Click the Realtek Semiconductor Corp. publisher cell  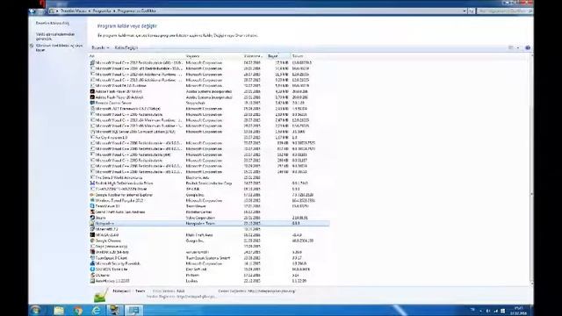pyautogui.click(x=209, y=183)
